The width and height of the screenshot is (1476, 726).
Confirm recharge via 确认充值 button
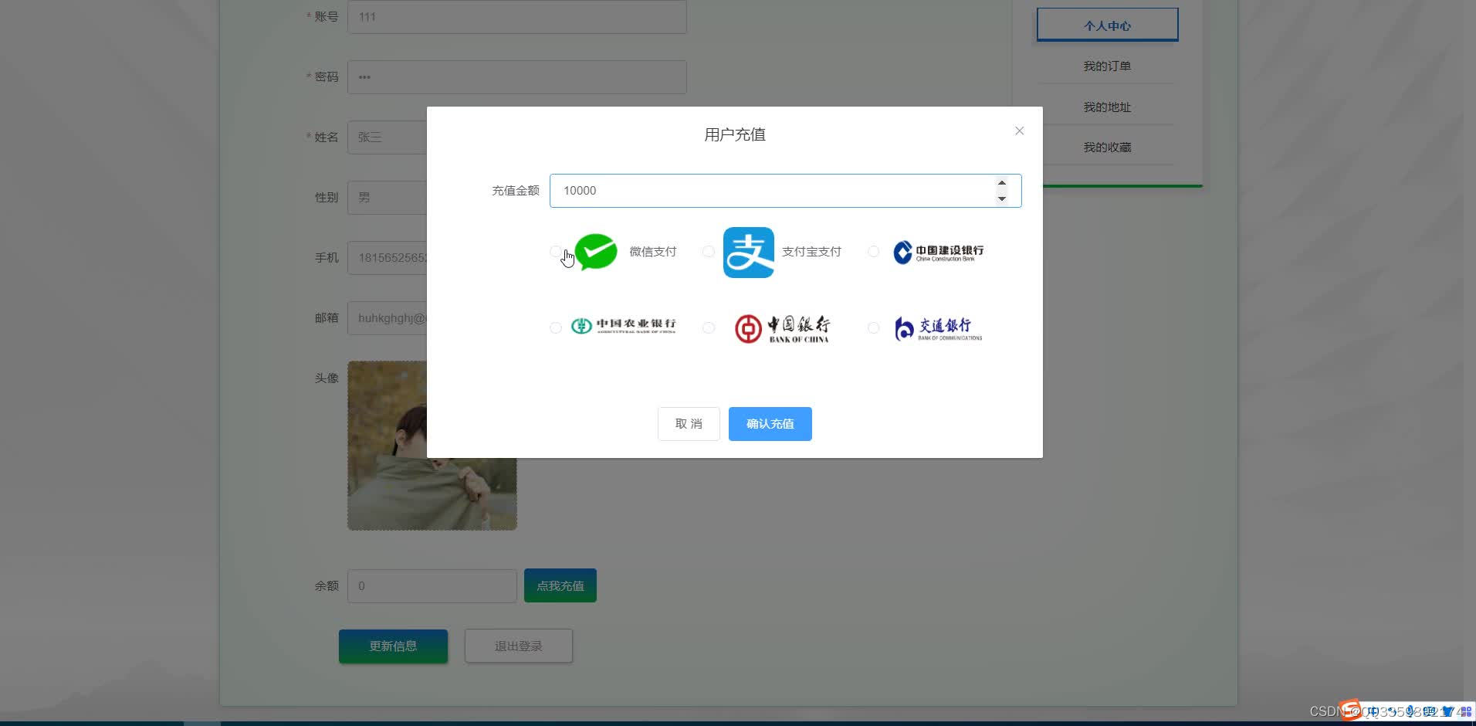click(x=770, y=424)
